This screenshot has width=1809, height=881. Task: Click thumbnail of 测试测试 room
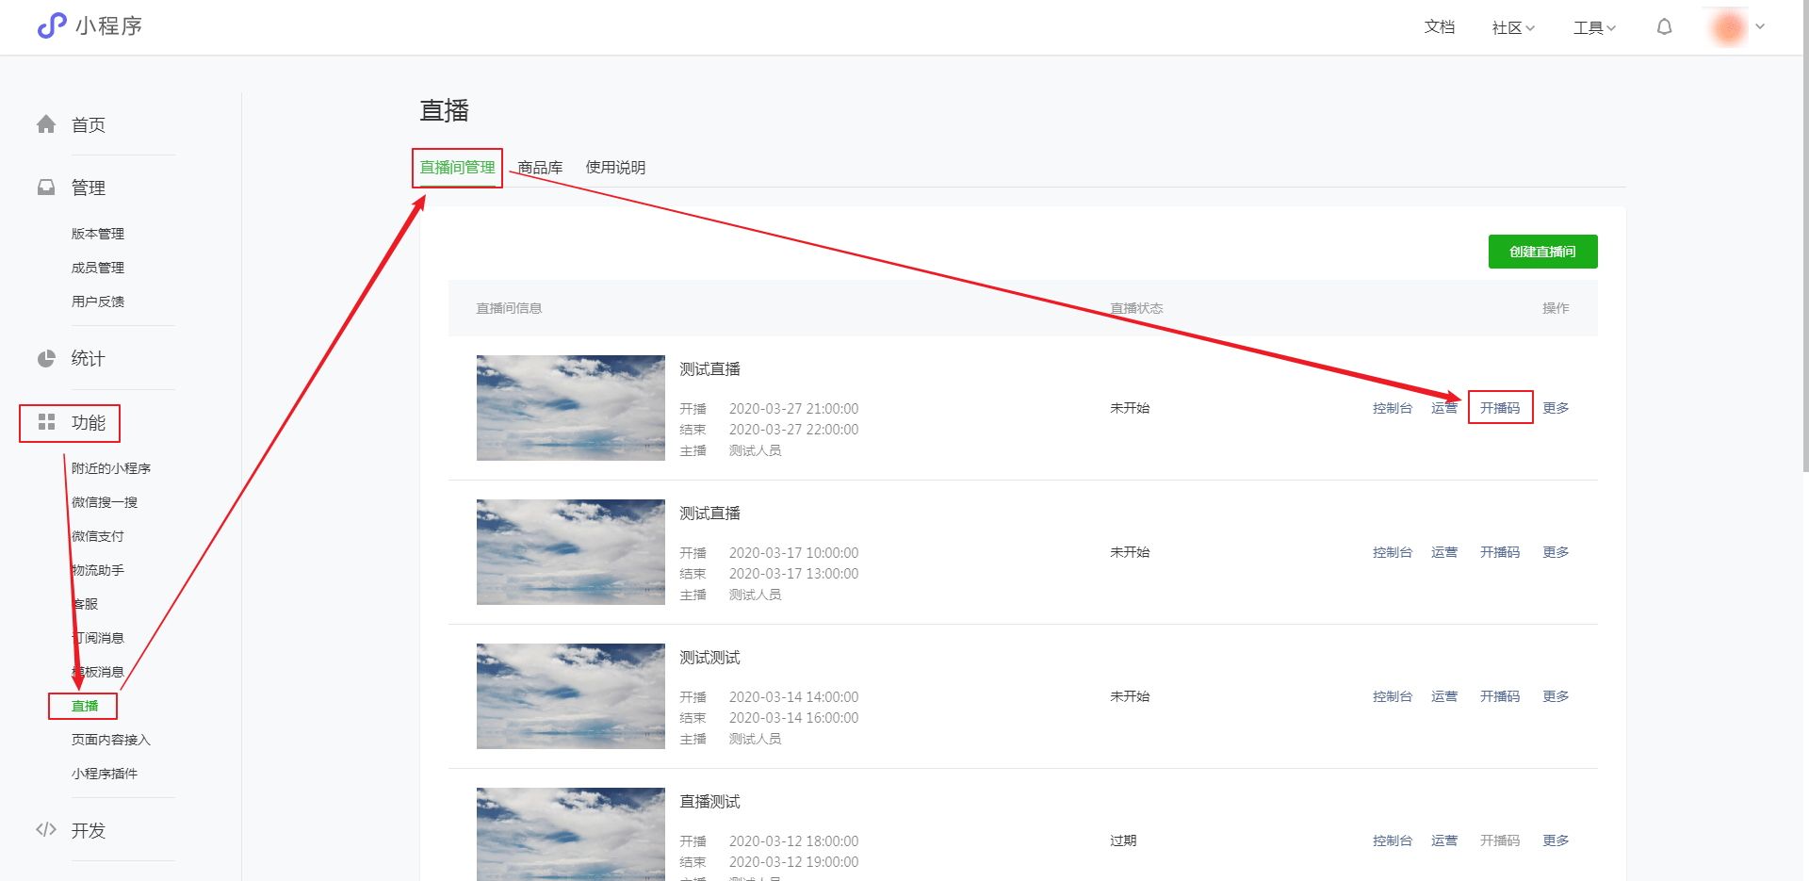pos(571,696)
